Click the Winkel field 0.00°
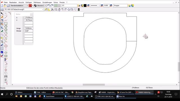180x101 pixels. point(29,31)
